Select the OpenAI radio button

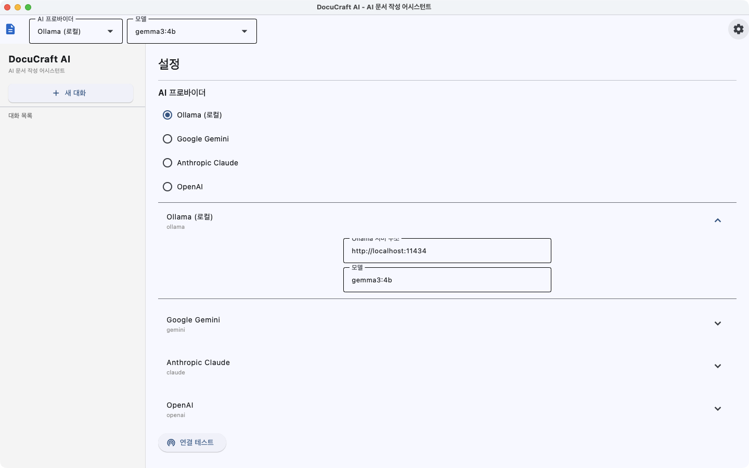coord(167,187)
